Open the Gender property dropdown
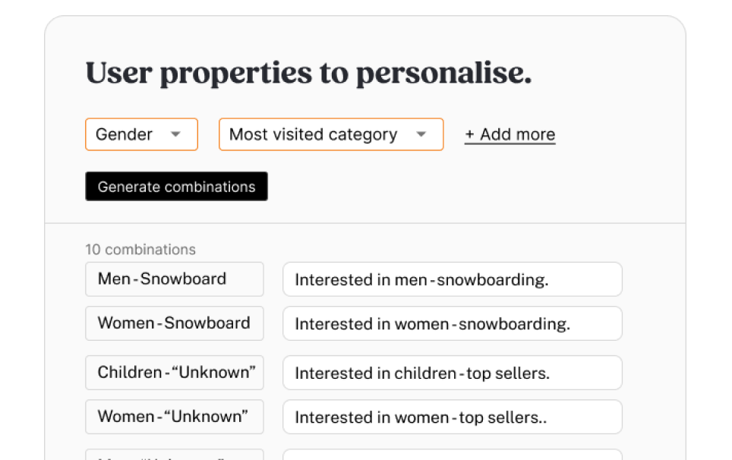Viewport: 732px width, 460px height. pos(141,134)
